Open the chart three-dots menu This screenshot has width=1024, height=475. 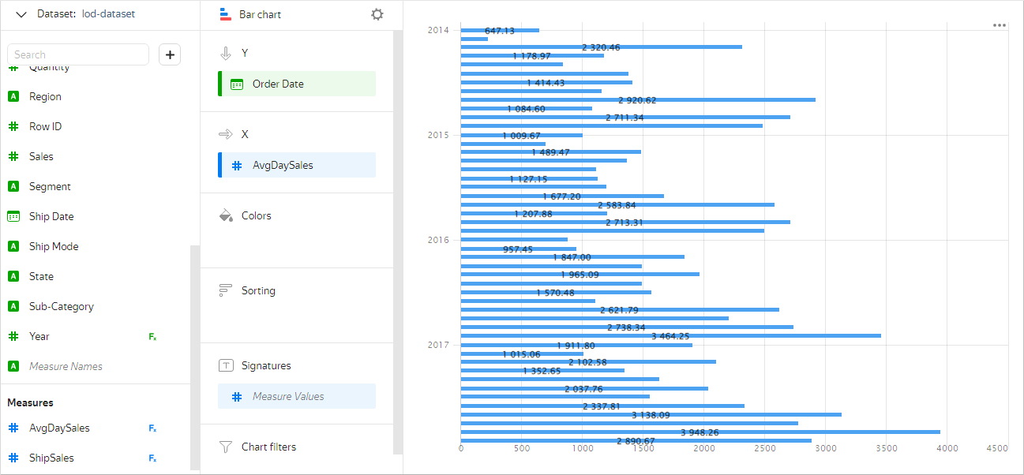click(999, 25)
